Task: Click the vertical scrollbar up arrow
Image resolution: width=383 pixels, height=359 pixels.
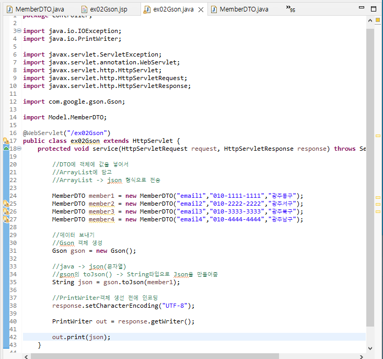Action: [370, 20]
